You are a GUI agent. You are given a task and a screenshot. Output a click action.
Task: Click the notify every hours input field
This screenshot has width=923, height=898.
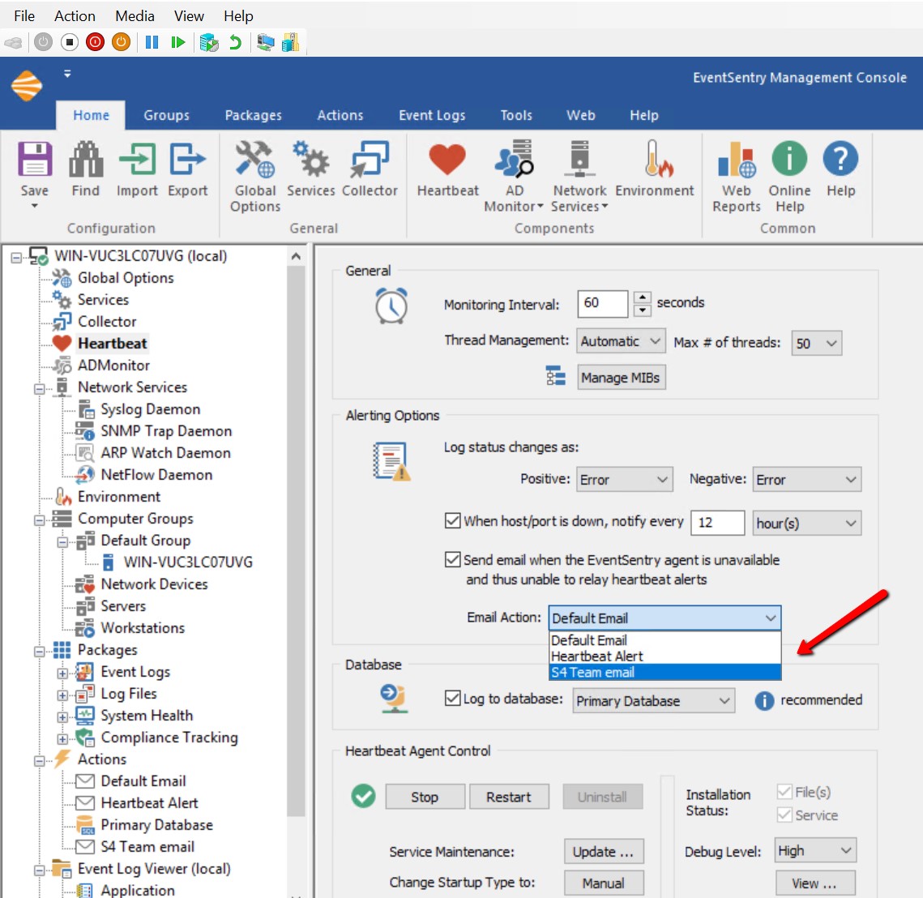[x=717, y=523]
